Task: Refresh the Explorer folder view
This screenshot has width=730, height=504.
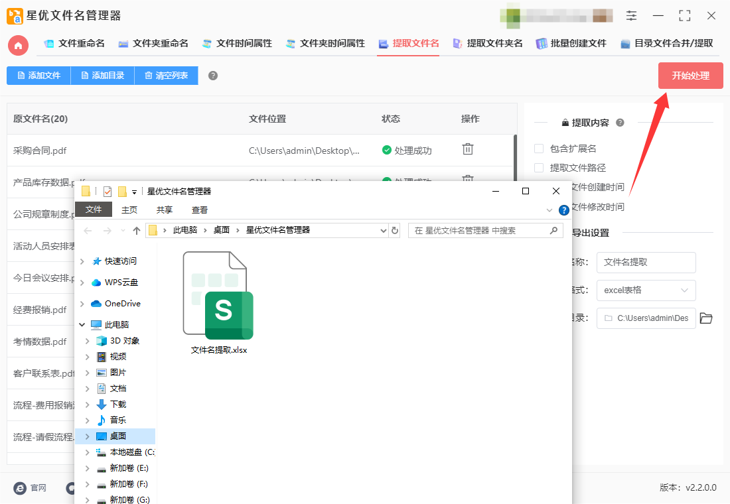Action: point(395,230)
